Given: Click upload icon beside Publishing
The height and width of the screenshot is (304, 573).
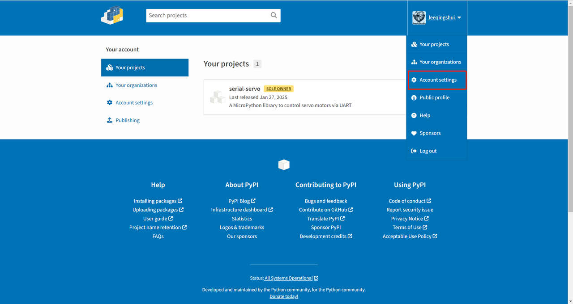Looking at the screenshot, I should [x=110, y=120].
